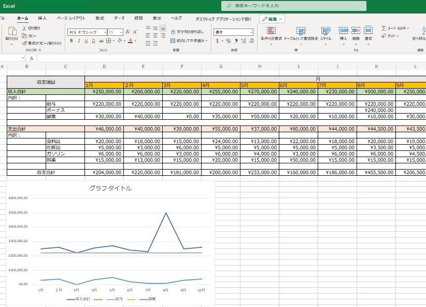Viewport: 426px width, 307px height.
Task: Open the データ tab
Action: click(119, 18)
